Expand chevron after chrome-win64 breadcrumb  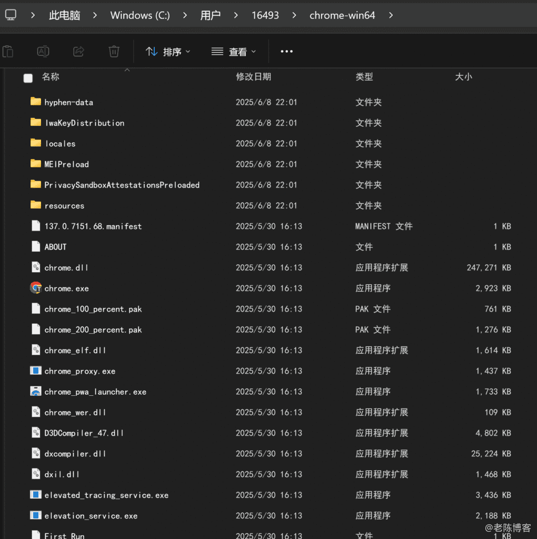pyautogui.click(x=391, y=15)
